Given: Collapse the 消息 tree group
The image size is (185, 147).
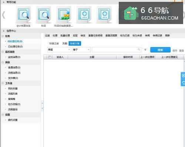Looking at the screenshot, I should click(3, 62).
